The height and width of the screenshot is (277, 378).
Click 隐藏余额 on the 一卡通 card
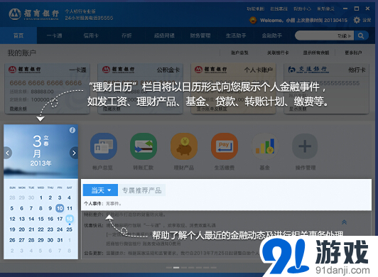[18, 109]
